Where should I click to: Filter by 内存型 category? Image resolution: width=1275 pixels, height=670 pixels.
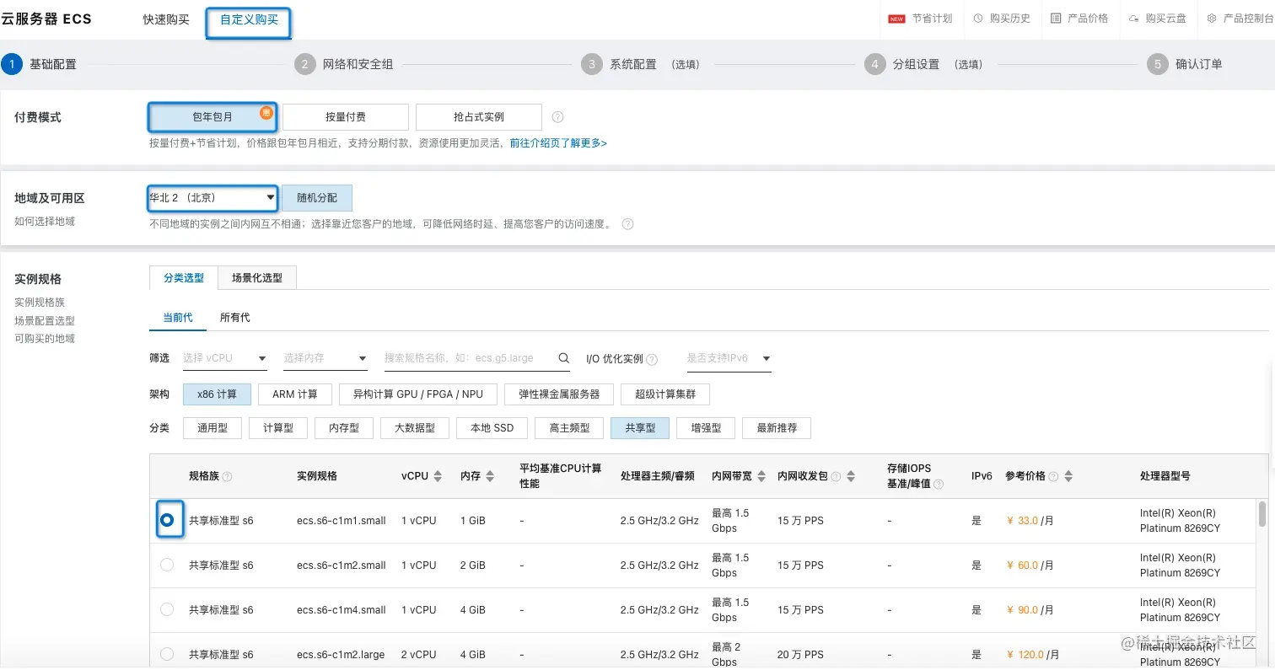(x=344, y=428)
